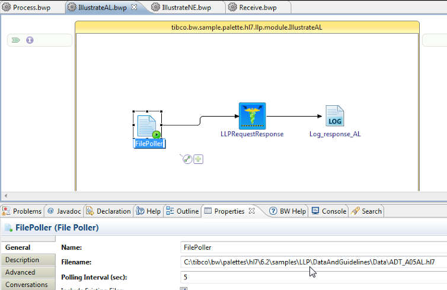Select the LLPRequestResponse activity icon
This screenshot has height=290, width=447.
pyautogui.click(x=253, y=116)
